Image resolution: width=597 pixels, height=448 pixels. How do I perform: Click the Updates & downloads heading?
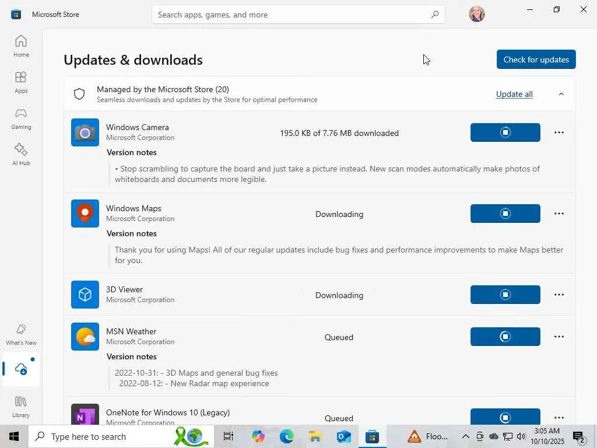(x=134, y=60)
